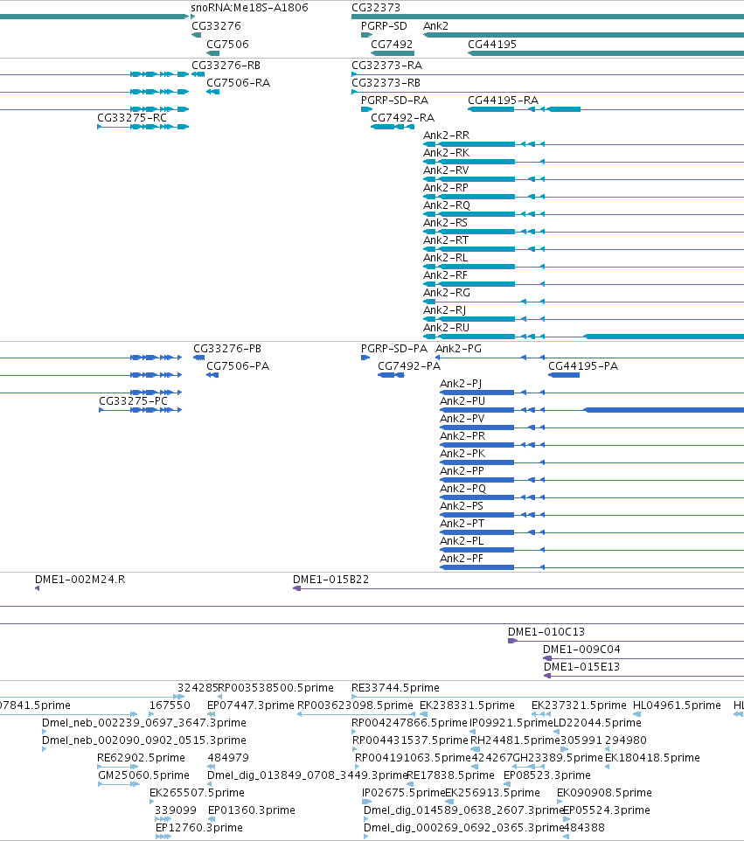Select transcript Ank2-RP

tap(446, 188)
